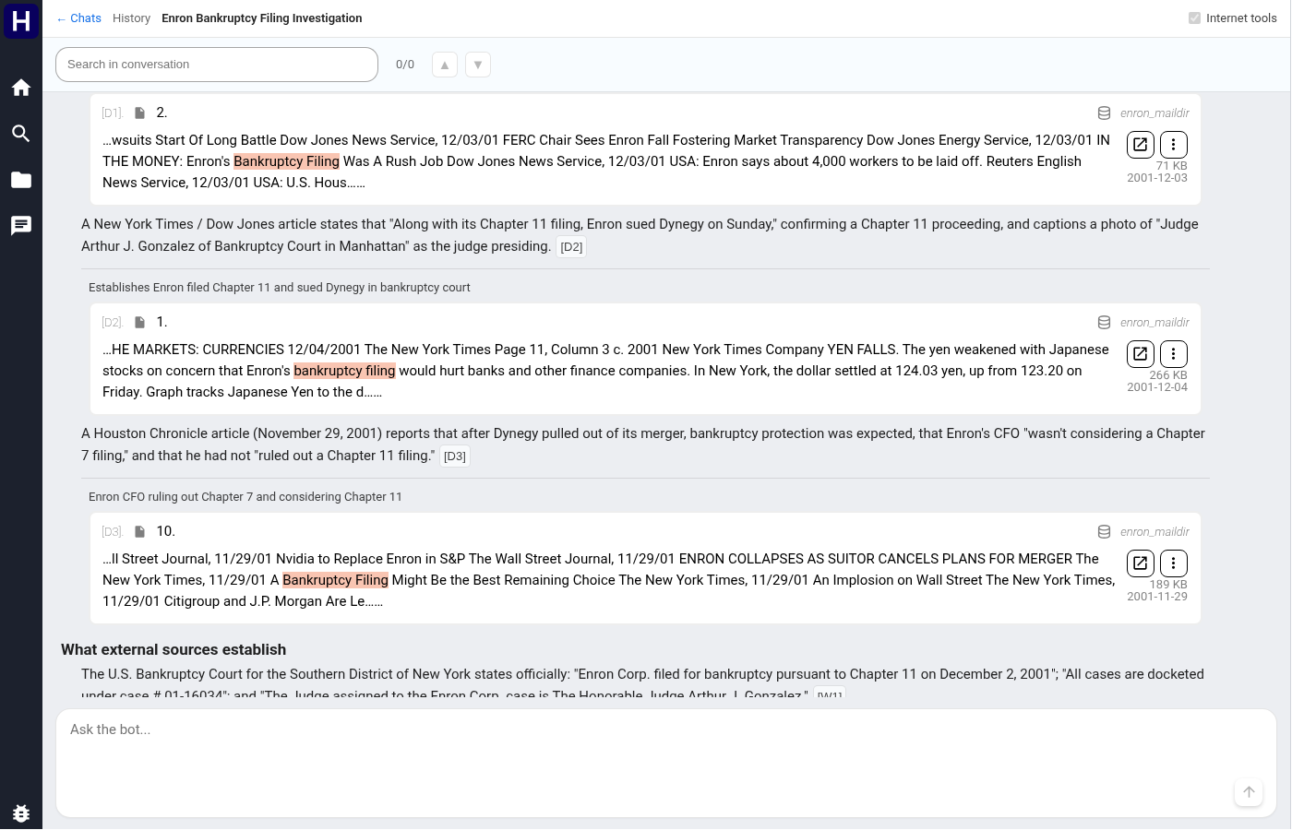
Task: Open more options menu for D3
Action: point(1174,563)
